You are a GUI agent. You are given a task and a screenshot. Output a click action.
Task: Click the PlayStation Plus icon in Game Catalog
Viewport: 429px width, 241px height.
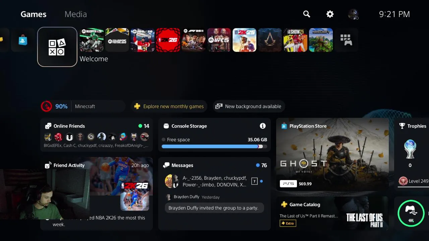(x=284, y=205)
